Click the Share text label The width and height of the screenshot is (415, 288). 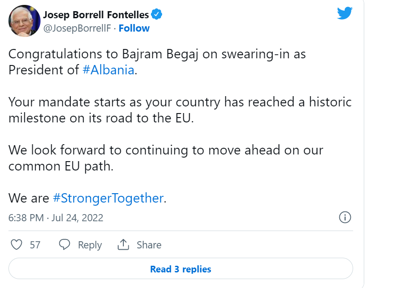pos(149,245)
